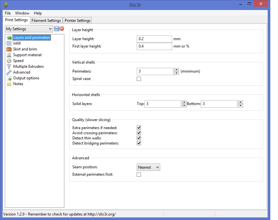Save the current preset with floppy icon
Viewport: 278px width, 220px height.
point(57,29)
